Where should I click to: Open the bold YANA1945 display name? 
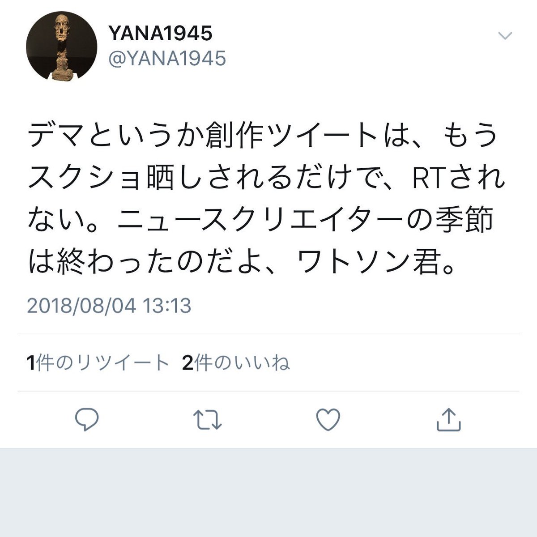coord(161,33)
